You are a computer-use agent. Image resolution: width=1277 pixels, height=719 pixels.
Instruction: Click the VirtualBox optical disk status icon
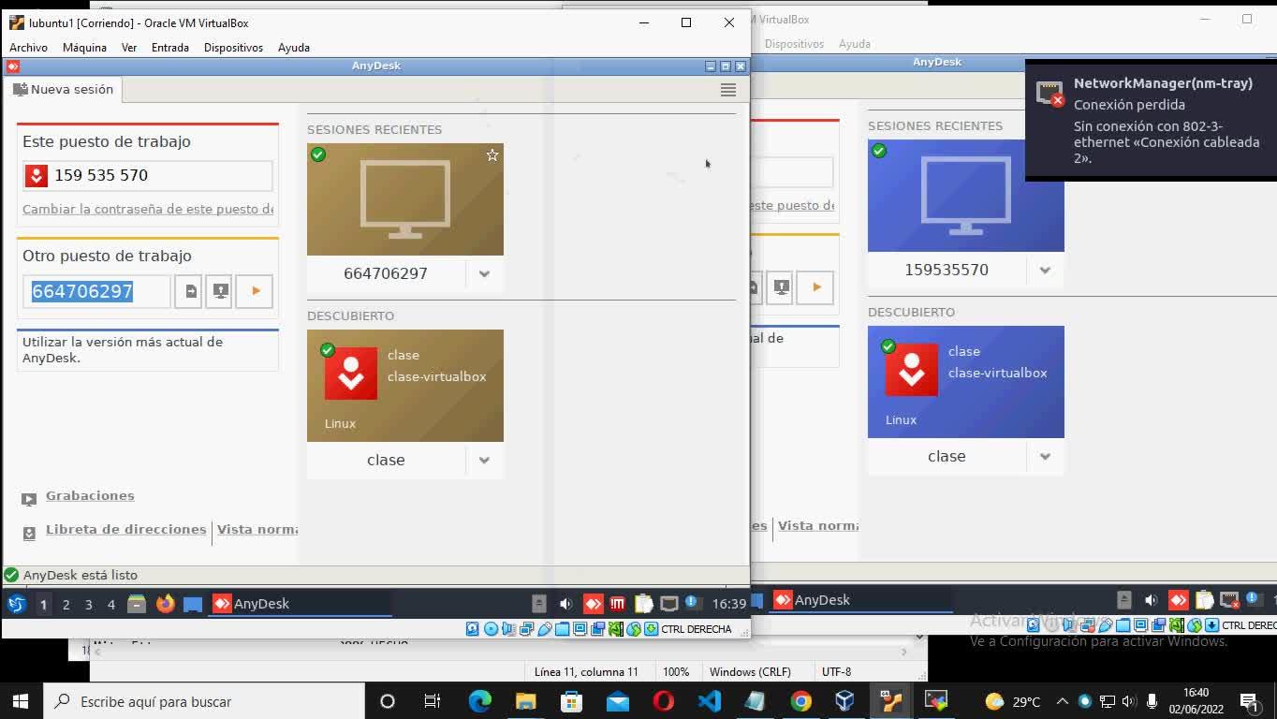coord(491,629)
